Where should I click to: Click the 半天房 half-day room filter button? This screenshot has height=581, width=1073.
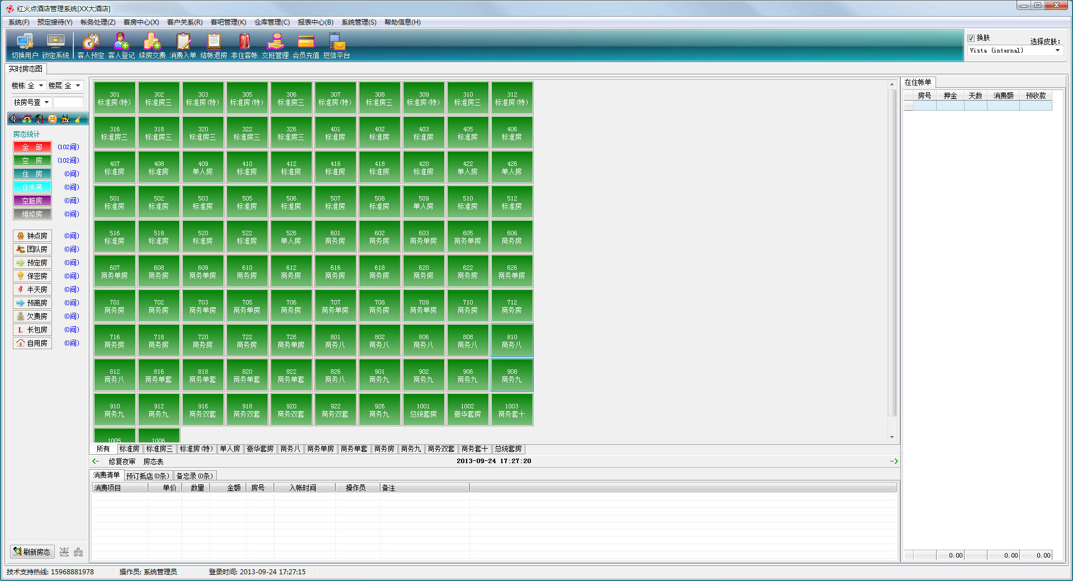pyautogui.click(x=32, y=289)
